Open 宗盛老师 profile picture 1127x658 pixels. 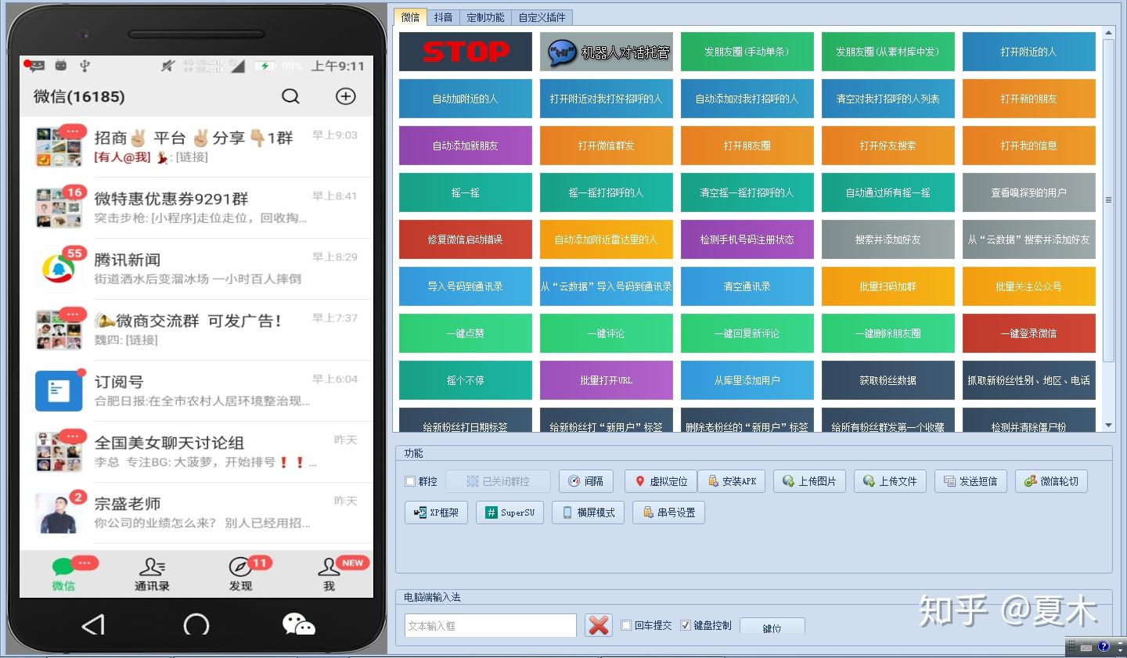pyautogui.click(x=59, y=512)
